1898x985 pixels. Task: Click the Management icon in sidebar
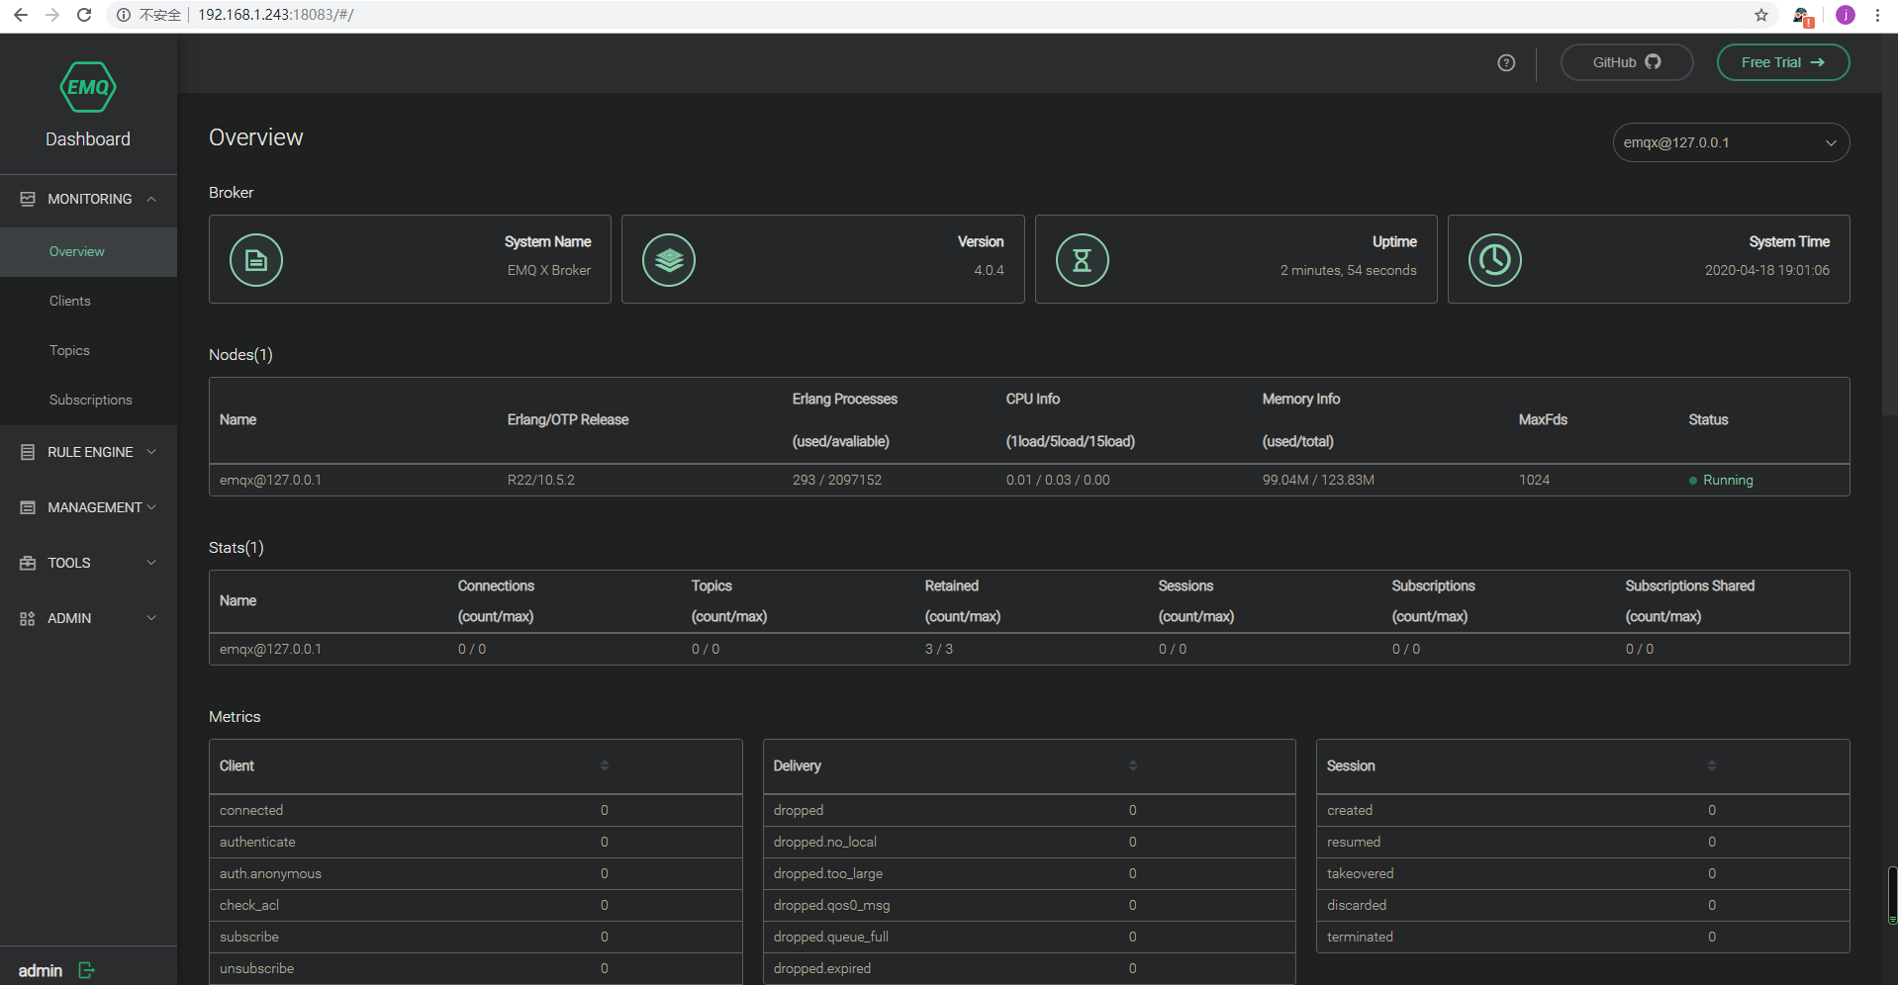click(28, 507)
